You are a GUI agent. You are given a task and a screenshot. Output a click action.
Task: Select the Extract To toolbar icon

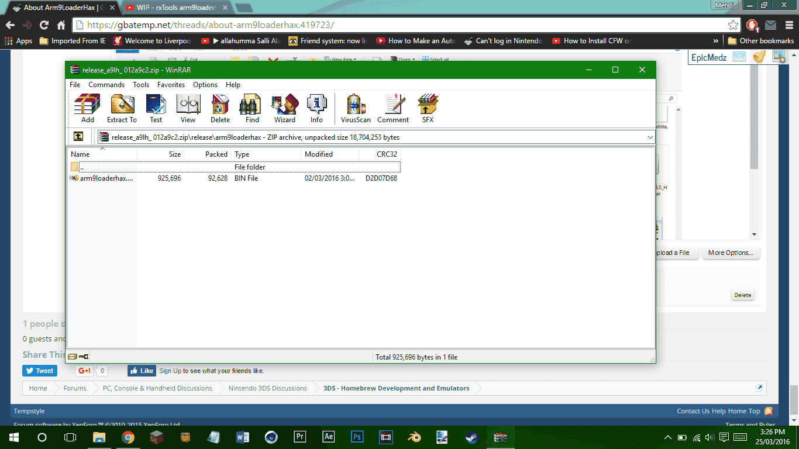tap(122, 109)
